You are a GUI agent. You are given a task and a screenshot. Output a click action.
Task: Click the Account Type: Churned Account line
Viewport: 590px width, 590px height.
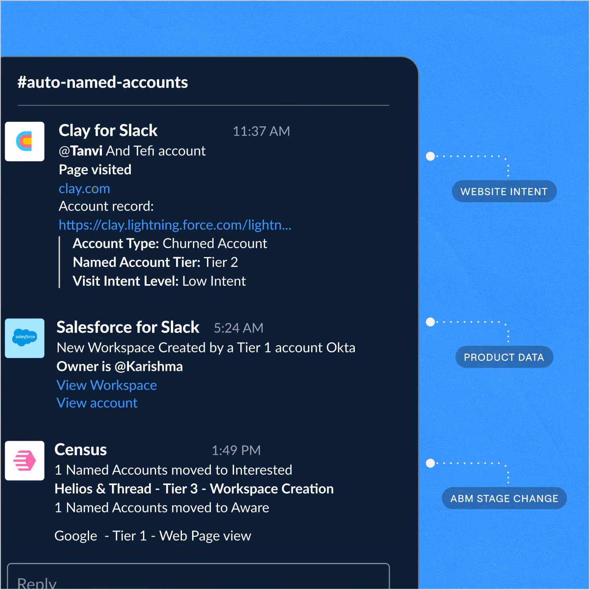click(170, 243)
